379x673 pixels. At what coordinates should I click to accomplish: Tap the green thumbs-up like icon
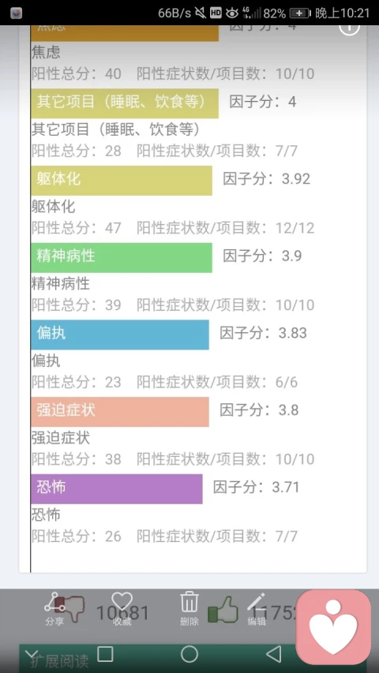[223, 609]
